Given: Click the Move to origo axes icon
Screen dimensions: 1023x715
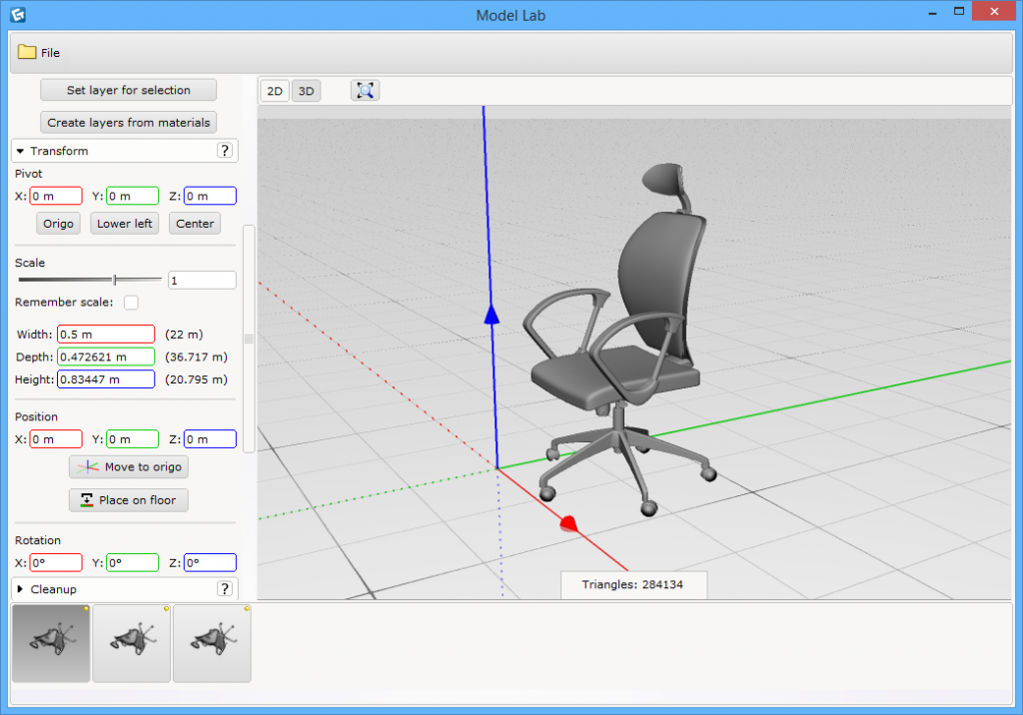Looking at the screenshot, I should click(87, 466).
